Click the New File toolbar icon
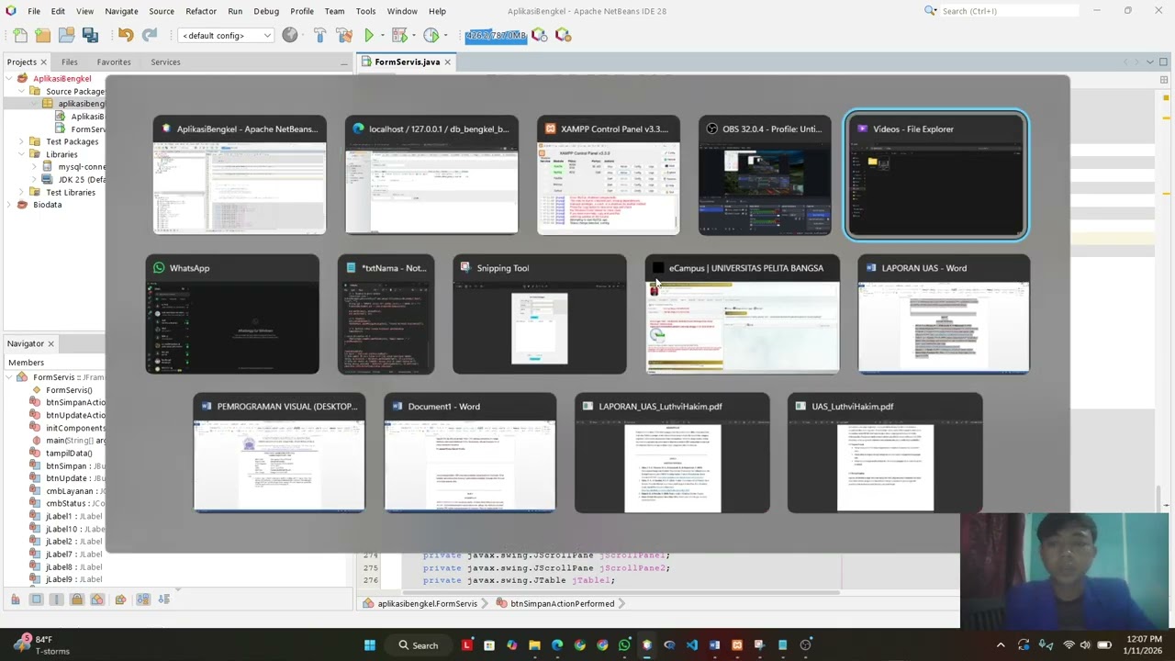The image size is (1175, 661). (x=20, y=35)
